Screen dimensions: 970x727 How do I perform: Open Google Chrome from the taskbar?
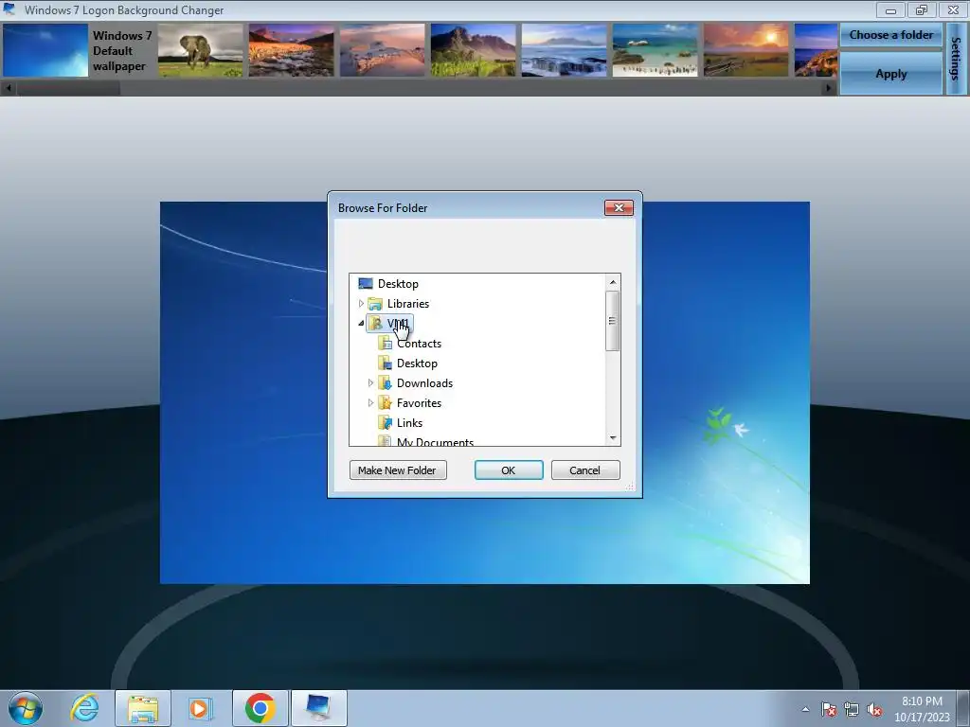[260, 708]
